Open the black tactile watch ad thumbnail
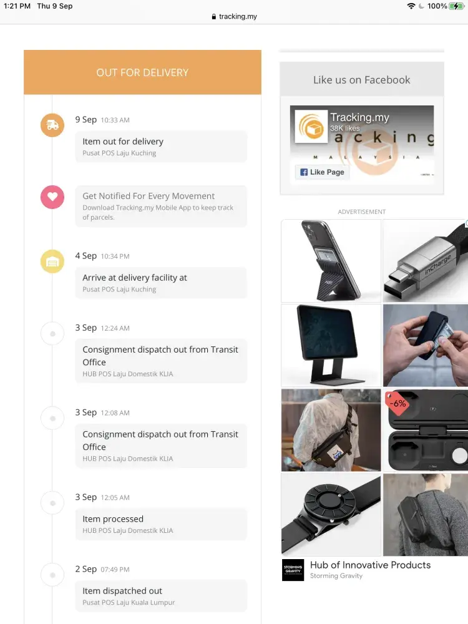Viewport: 468px width, 624px height. pos(331,515)
